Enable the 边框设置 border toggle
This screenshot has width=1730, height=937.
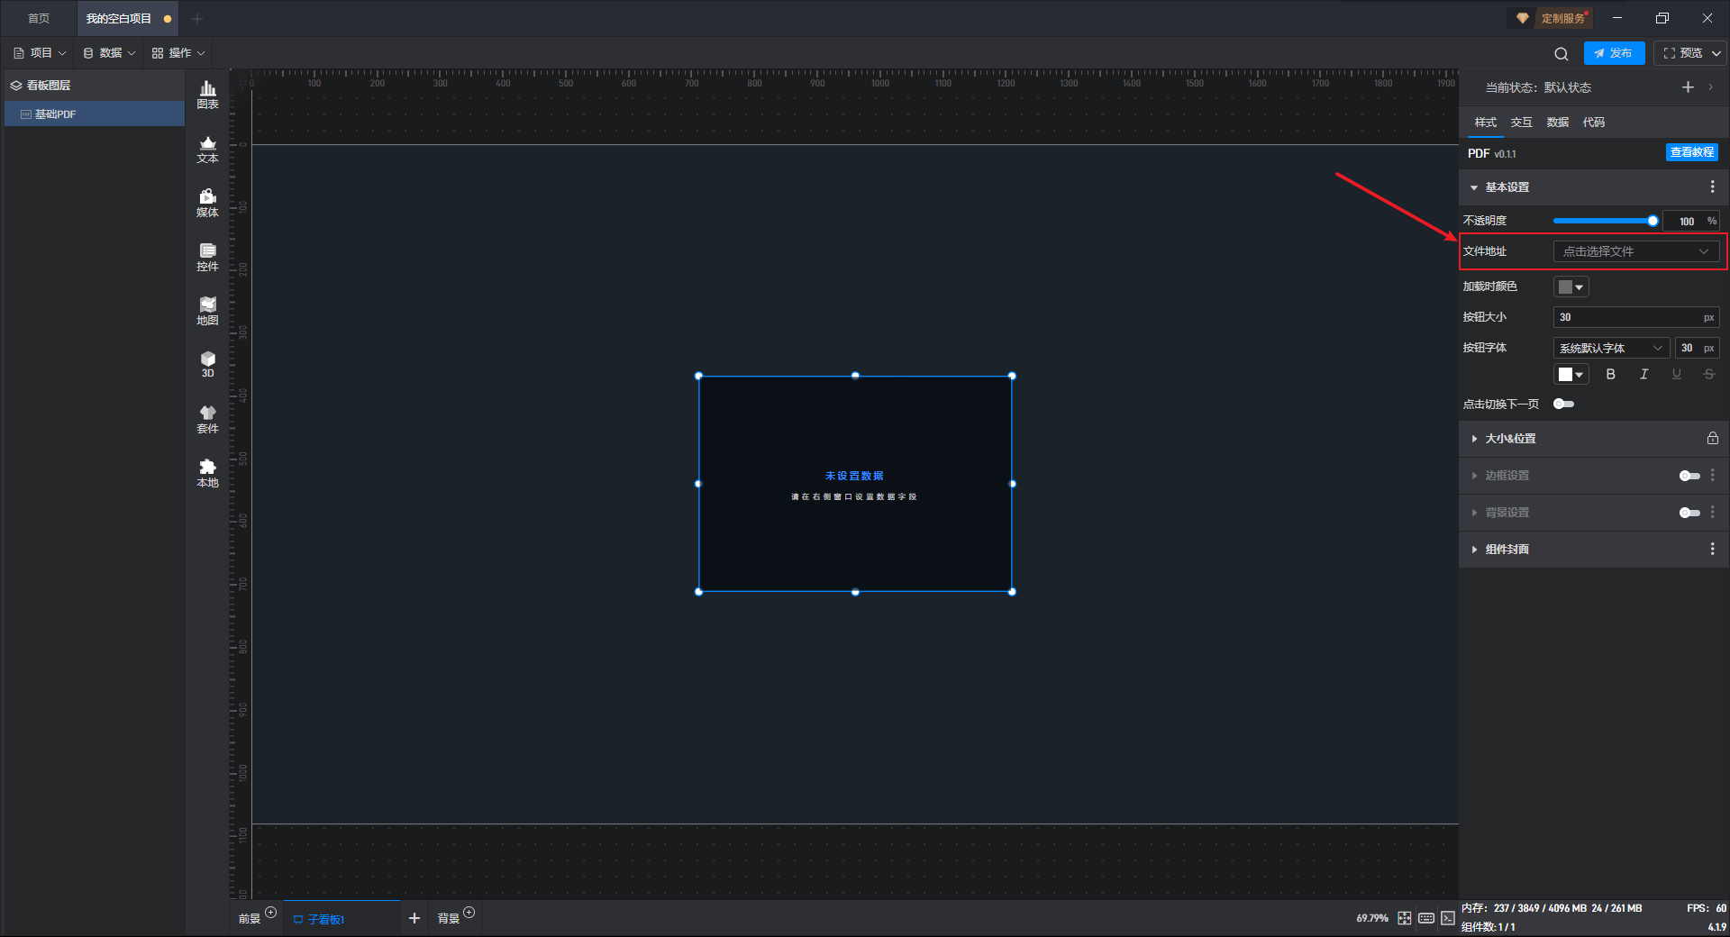click(1689, 476)
